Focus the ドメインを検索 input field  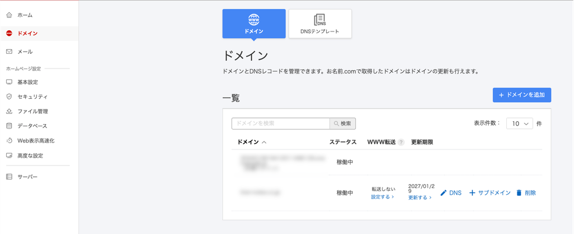tap(281, 123)
